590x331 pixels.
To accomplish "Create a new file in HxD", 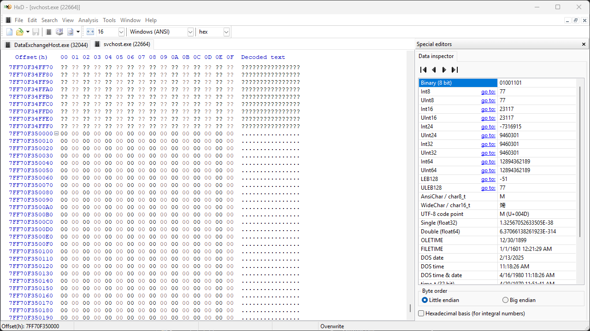I will pyautogui.click(x=9, y=31).
